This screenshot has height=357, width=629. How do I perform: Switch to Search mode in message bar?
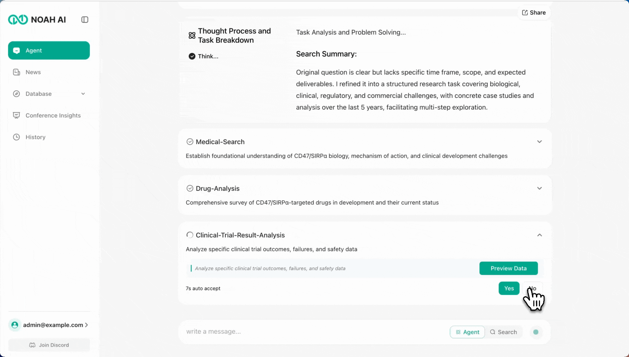(503, 332)
